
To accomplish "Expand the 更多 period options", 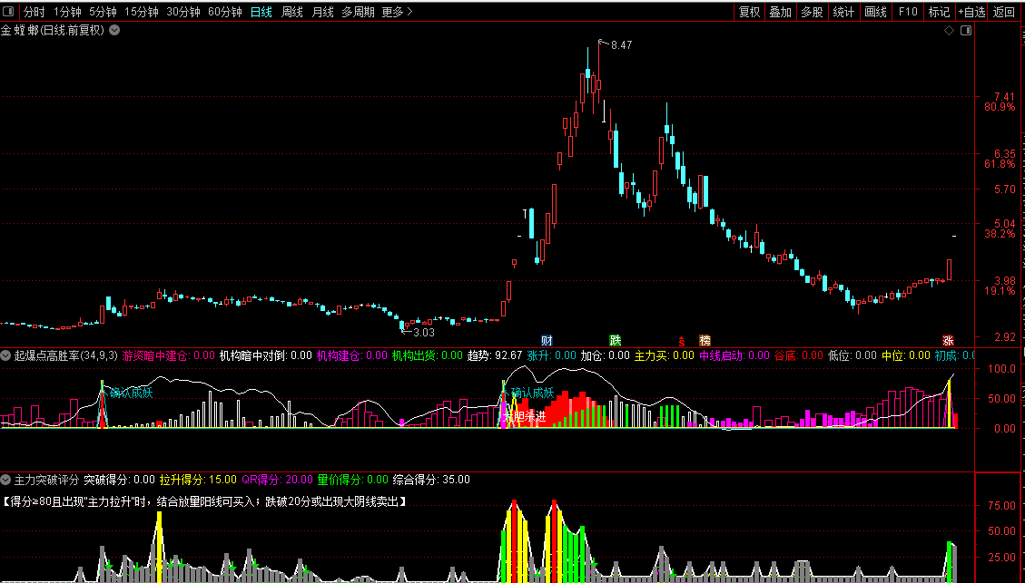I will pos(397,12).
